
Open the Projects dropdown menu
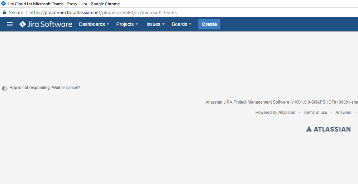point(127,24)
